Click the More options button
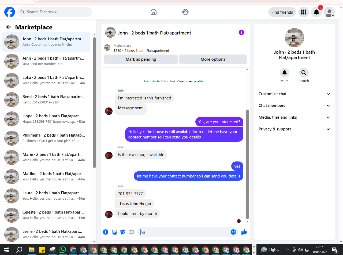 [213, 59]
